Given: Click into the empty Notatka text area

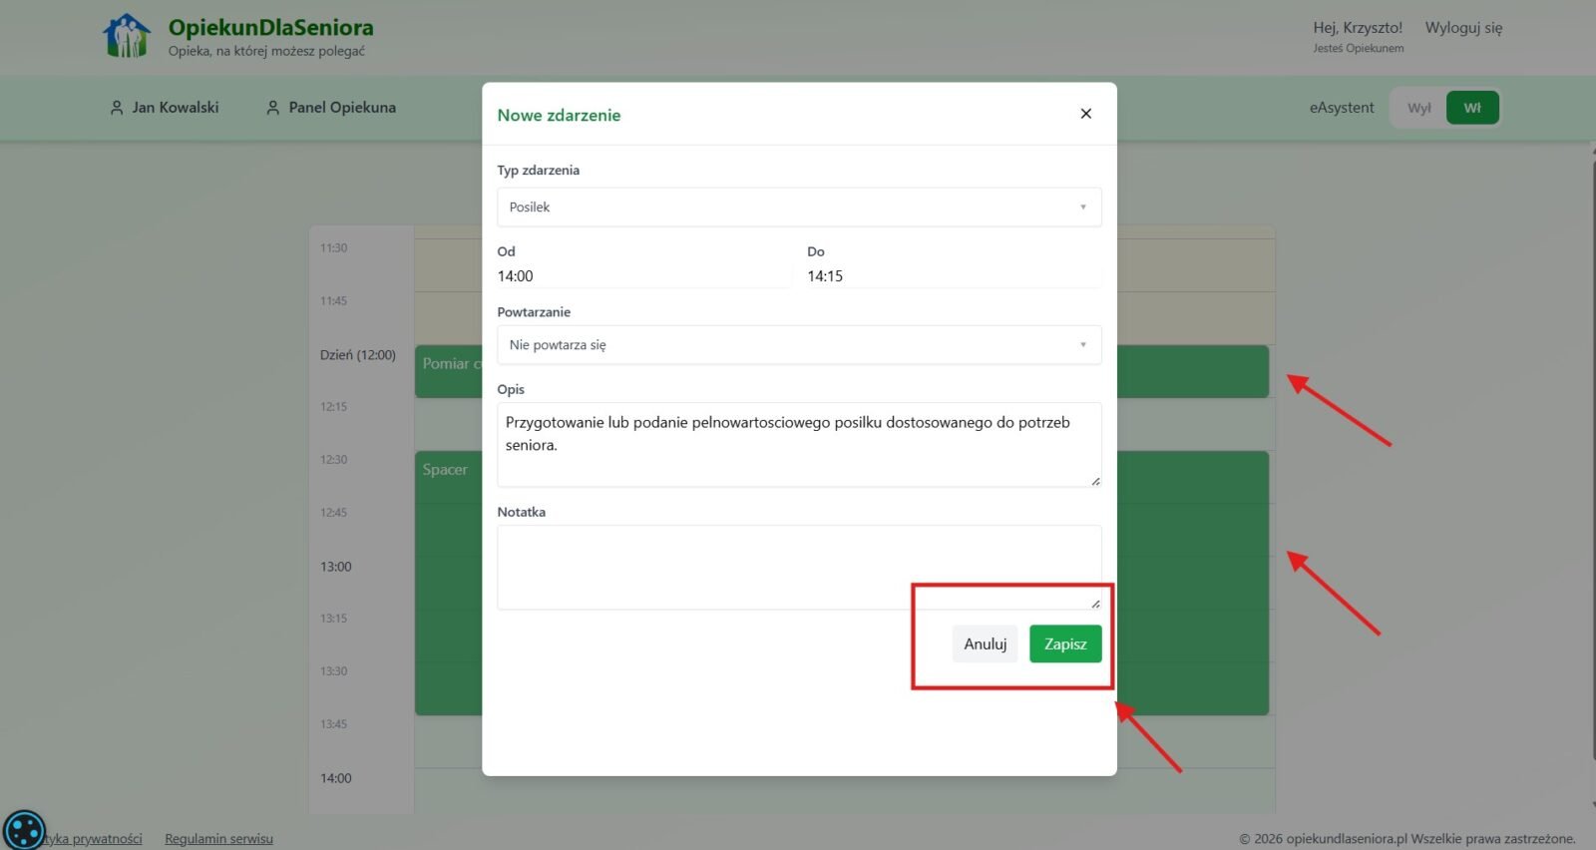Looking at the screenshot, I should [798, 566].
